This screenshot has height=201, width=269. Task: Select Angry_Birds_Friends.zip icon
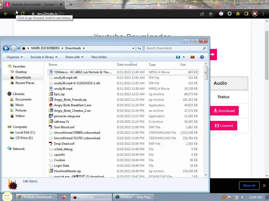pyautogui.click(x=51, y=99)
